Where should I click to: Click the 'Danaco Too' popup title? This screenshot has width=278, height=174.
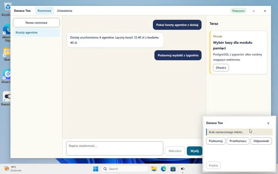coord(214,123)
